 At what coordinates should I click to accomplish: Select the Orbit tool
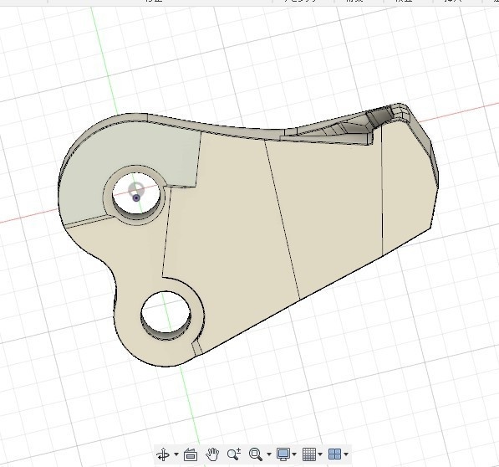(x=163, y=454)
